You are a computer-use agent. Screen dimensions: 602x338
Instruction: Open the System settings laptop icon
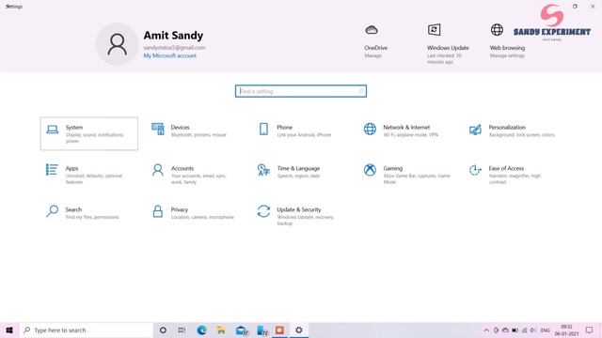pyautogui.click(x=53, y=130)
